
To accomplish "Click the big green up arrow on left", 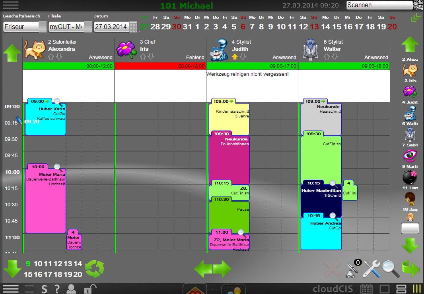I will point(12,53).
